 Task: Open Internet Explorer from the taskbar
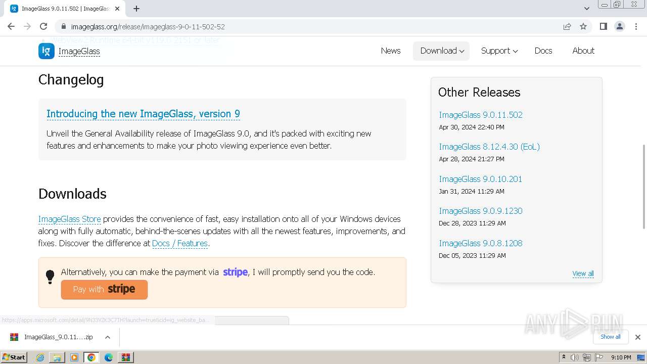pos(40,357)
